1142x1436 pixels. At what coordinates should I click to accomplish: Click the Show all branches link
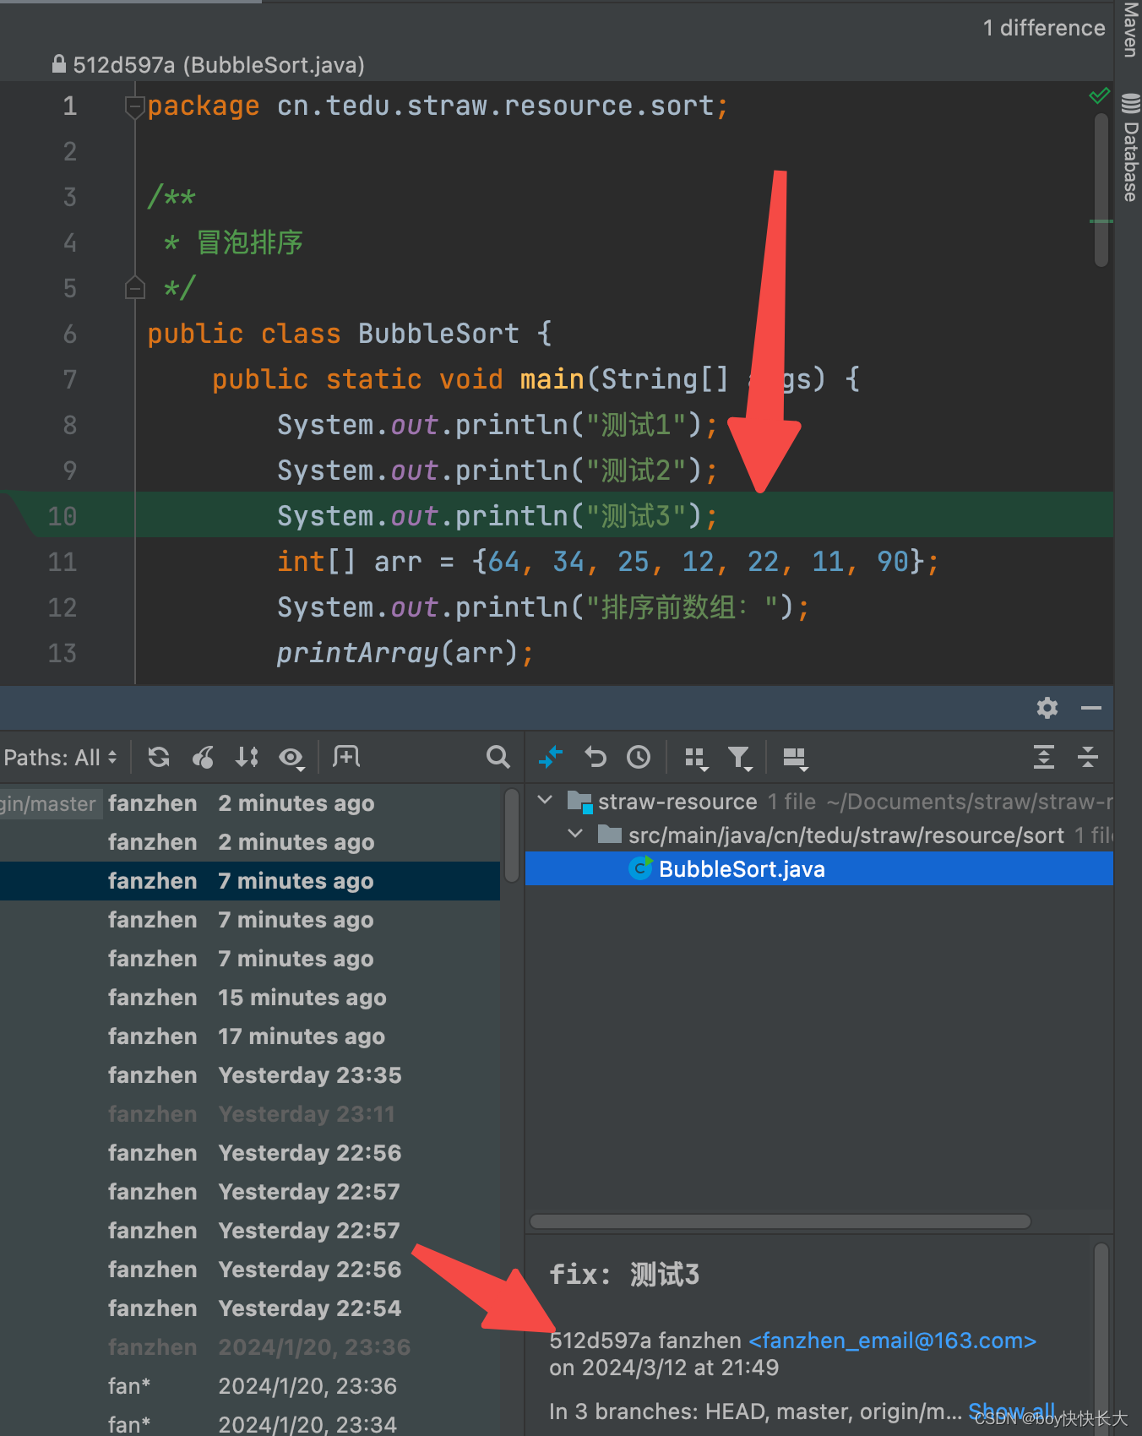pyautogui.click(x=1011, y=1411)
